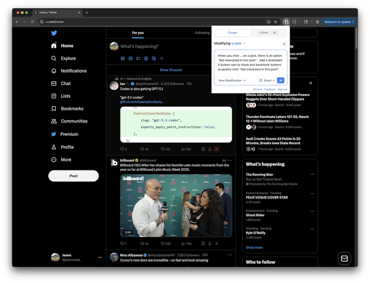Screen dimensions: 370x283
Task: Open the New Modification dropdown
Action: (x=232, y=80)
